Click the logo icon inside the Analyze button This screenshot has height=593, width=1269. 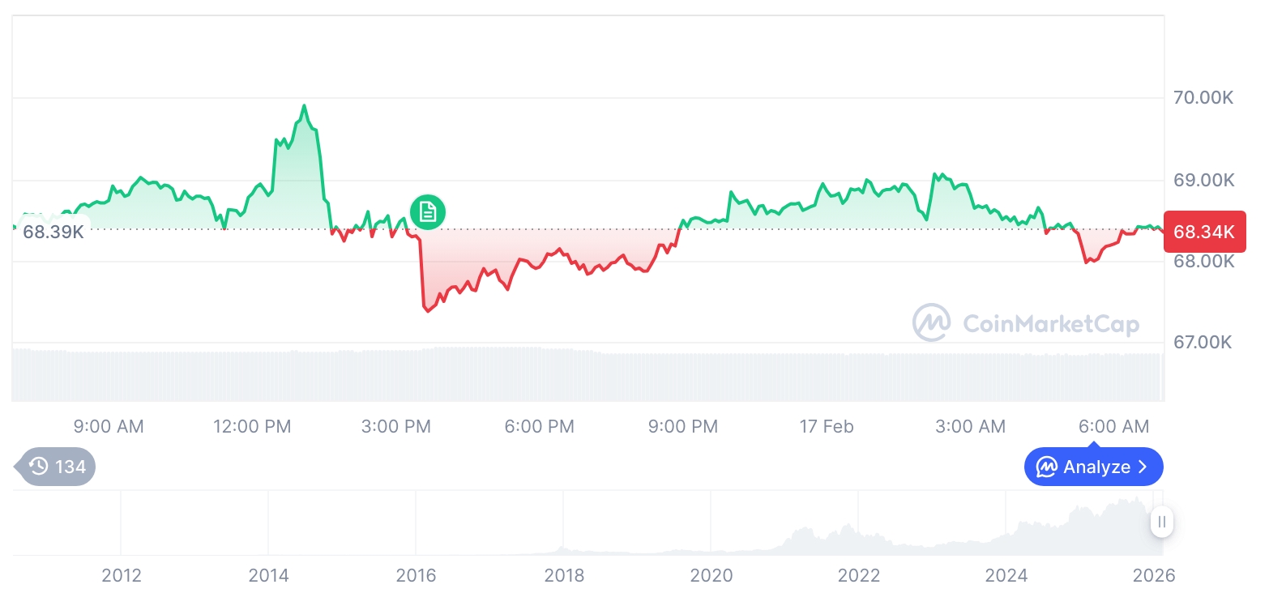pyautogui.click(x=1047, y=467)
